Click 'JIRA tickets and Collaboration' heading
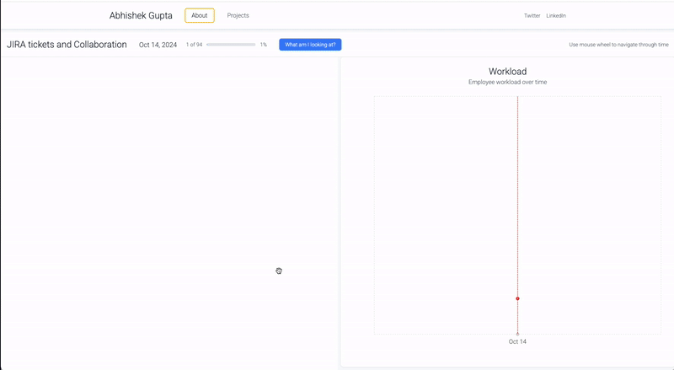This screenshot has width=674, height=370. pyautogui.click(x=67, y=45)
